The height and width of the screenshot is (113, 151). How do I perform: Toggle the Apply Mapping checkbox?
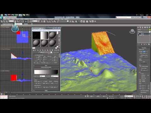[x=140, y=92]
